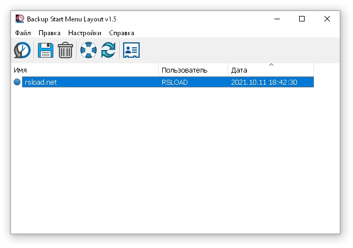Click the blue dot icon beside rsload.net
The image size is (353, 248).
pyautogui.click(x=17, y=82)
